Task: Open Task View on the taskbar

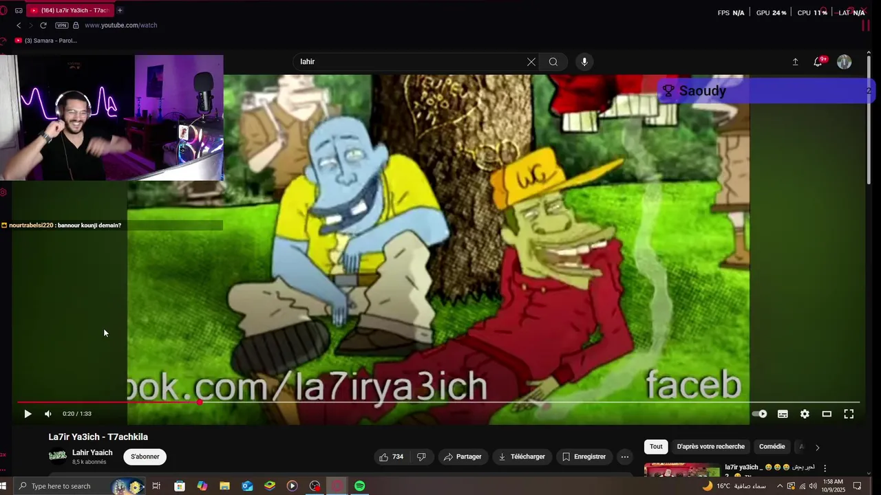Action: [x=156, y=486]
